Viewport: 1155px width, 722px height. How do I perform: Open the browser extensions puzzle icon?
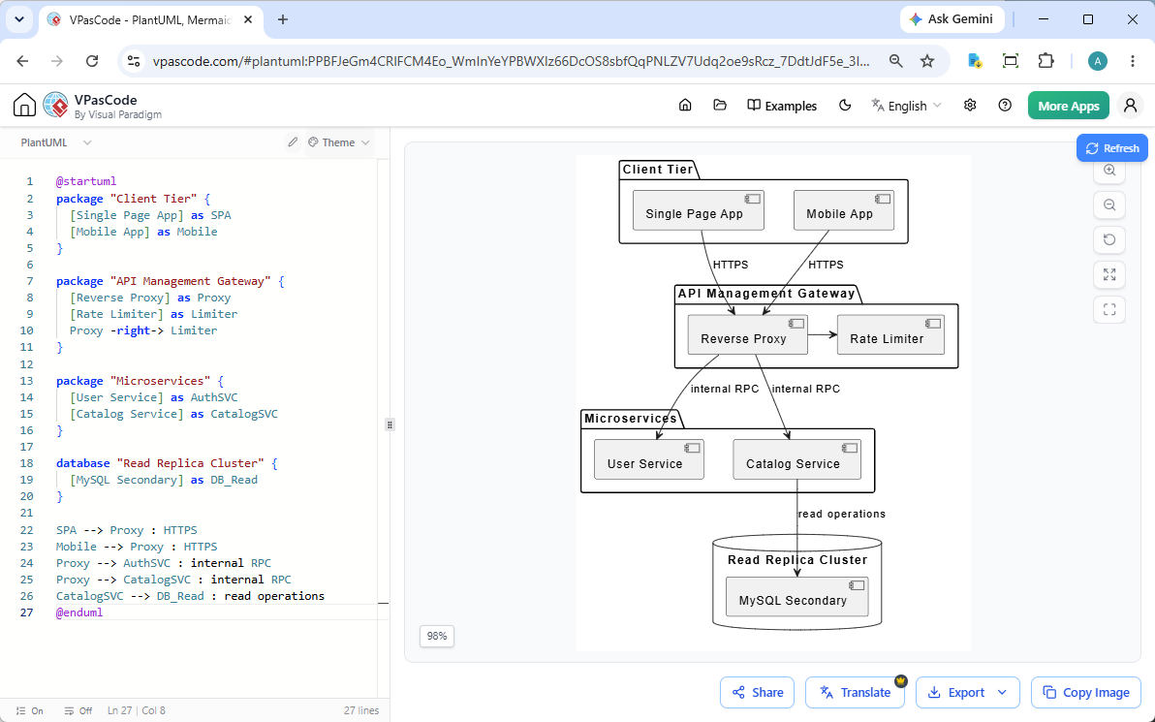point(1046,61)
